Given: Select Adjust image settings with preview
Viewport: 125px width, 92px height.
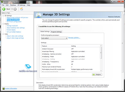Looking at the screenshot, I should (x=17, y=17).
